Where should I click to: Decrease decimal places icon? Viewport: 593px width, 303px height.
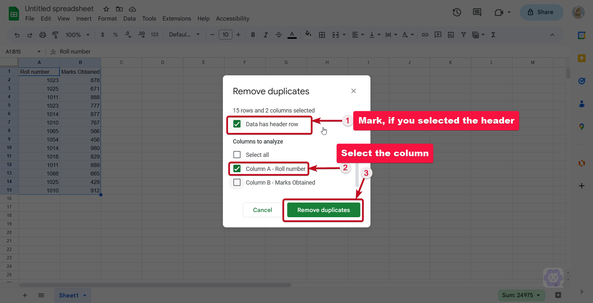coord(128,35)
